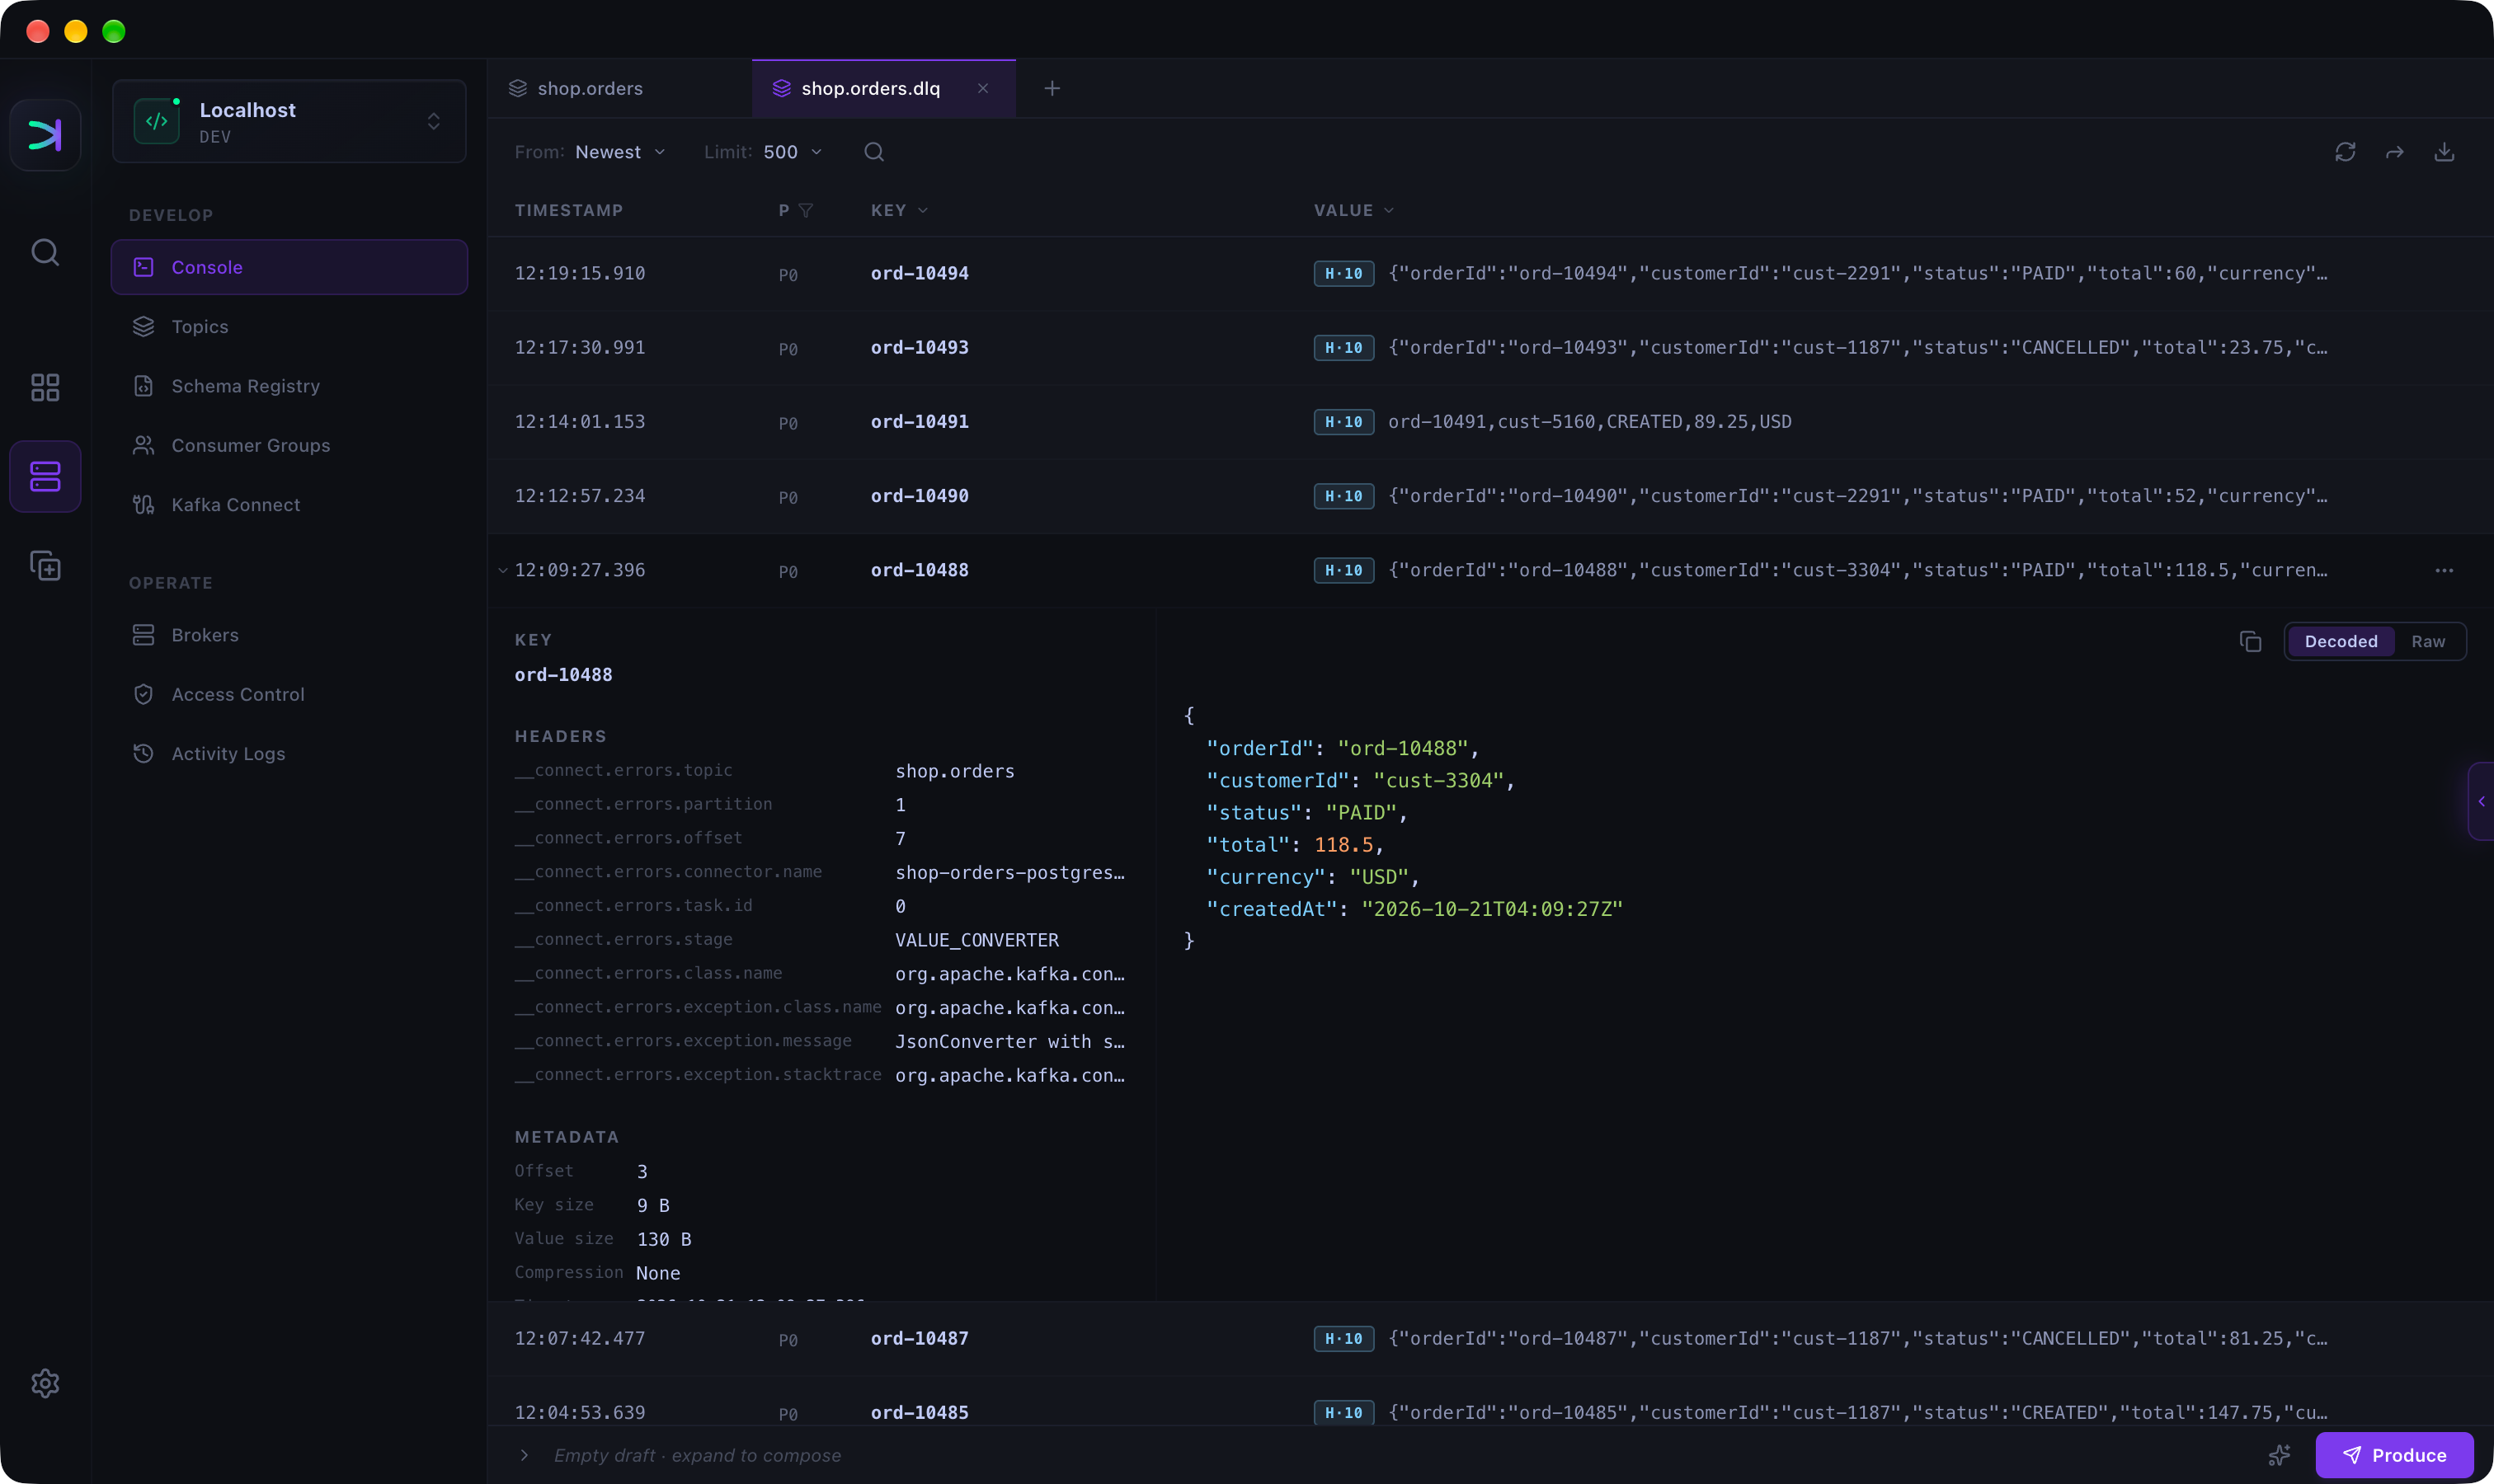Open the Localhost cluster switcher
This screenshot has height=1484, width=2494.
(x=289, y=121)
